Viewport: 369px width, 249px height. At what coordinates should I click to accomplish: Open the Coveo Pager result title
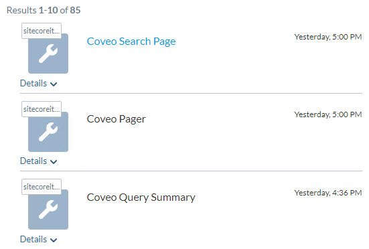pos(117,119)
